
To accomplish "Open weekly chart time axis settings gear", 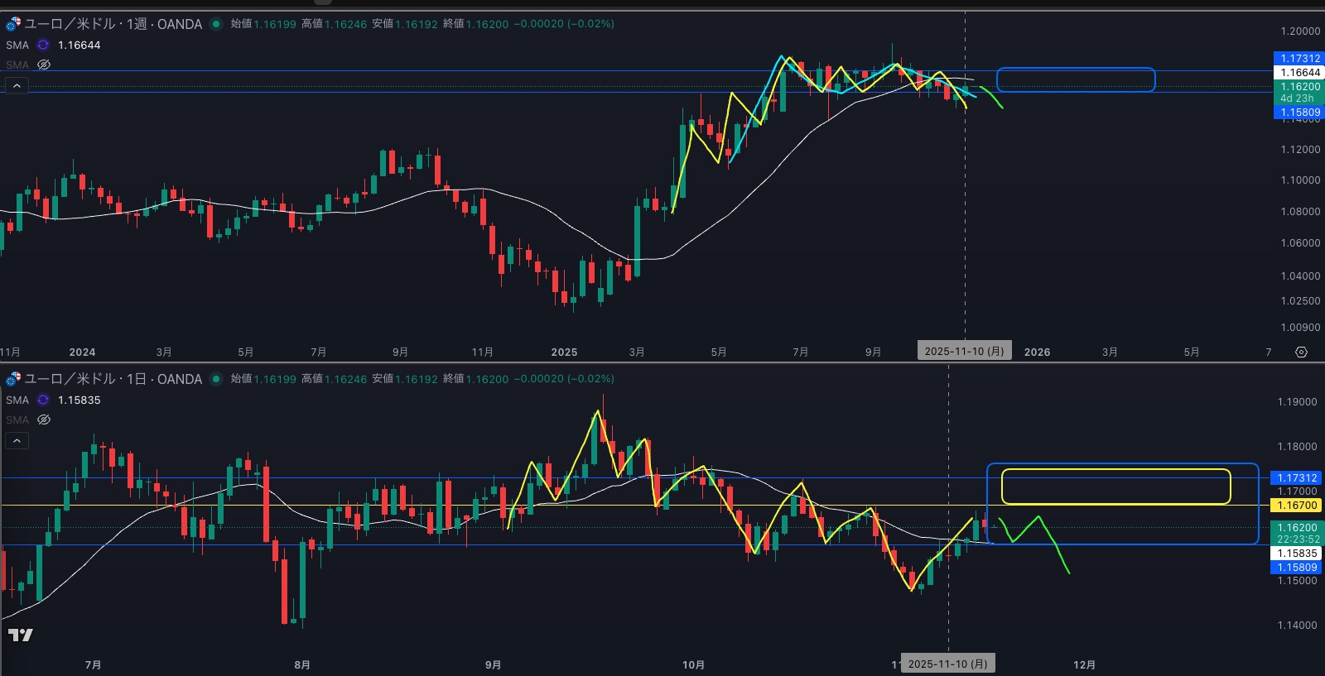I will (1301, 352).
